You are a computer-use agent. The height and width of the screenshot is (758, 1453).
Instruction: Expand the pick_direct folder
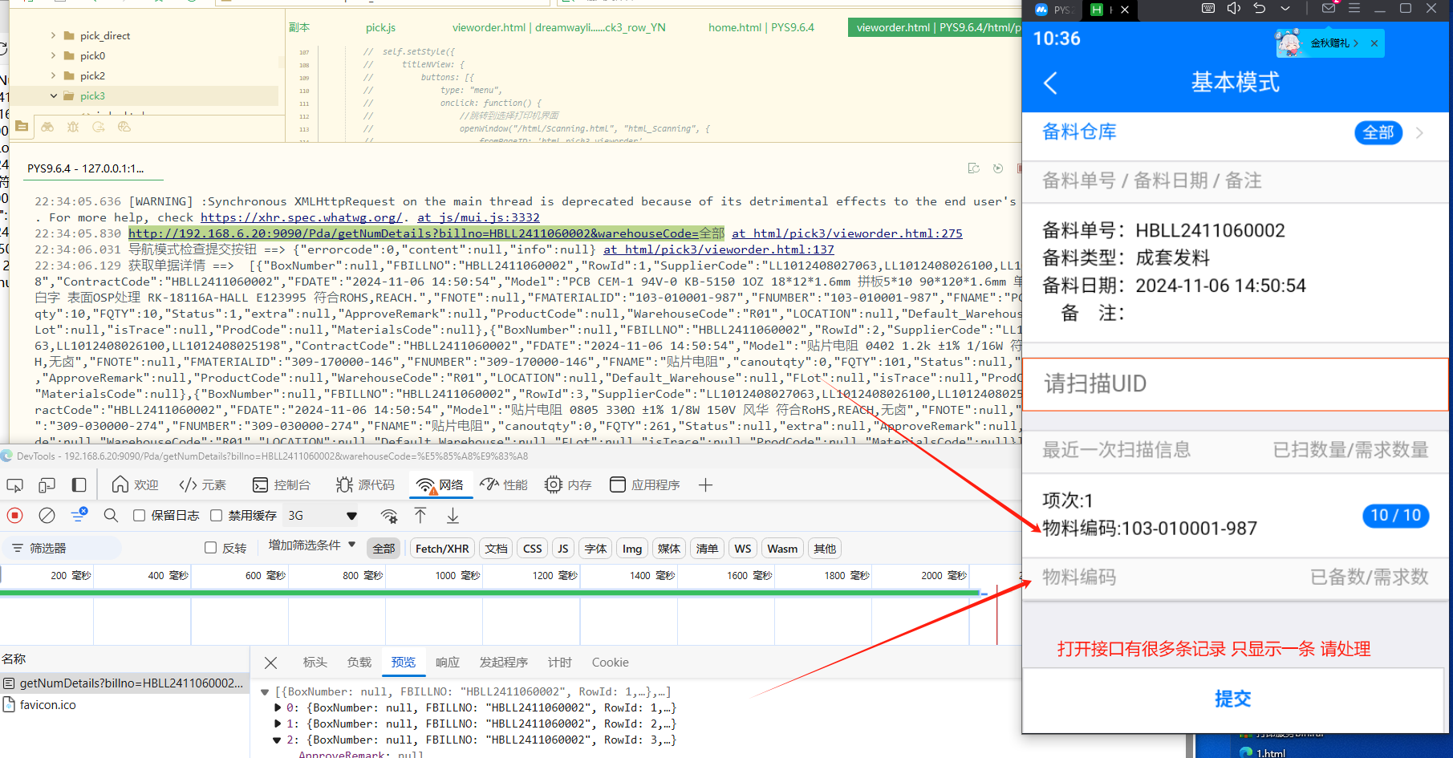point(54,35)
